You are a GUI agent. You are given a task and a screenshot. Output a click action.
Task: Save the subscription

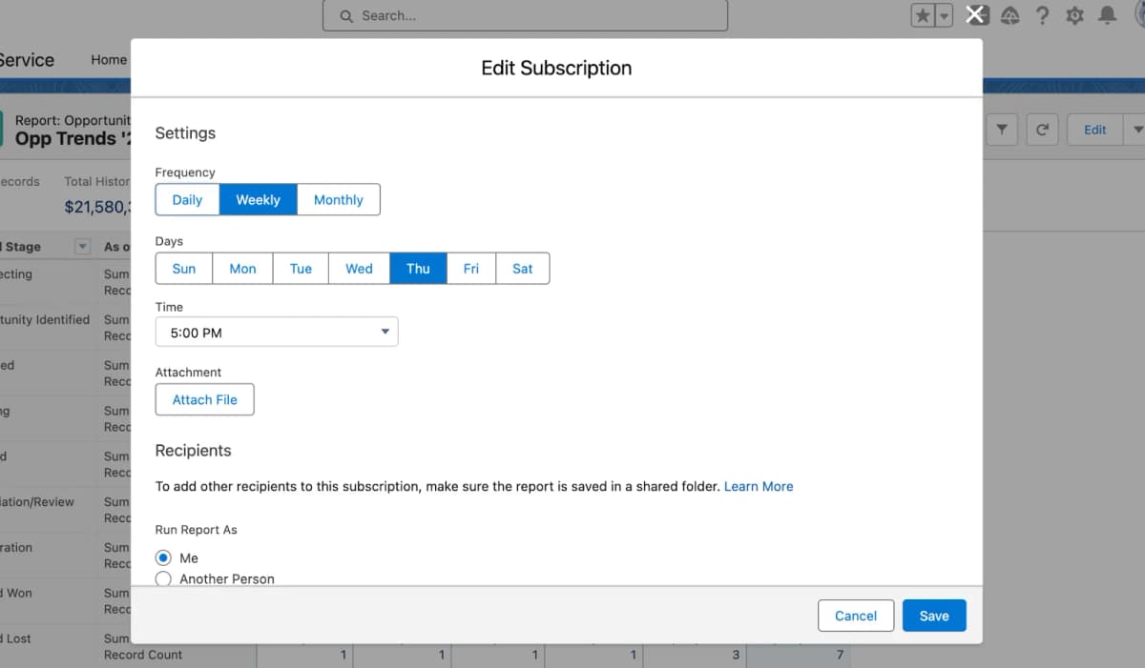click(934, 616)
